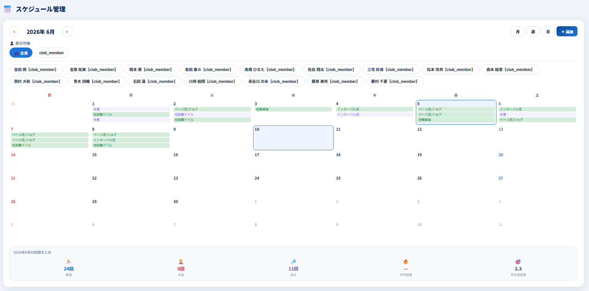This screenshot has width=589, height=291.
Task: Open 投擲練習 event on June 3
Action: pos(293,109)
